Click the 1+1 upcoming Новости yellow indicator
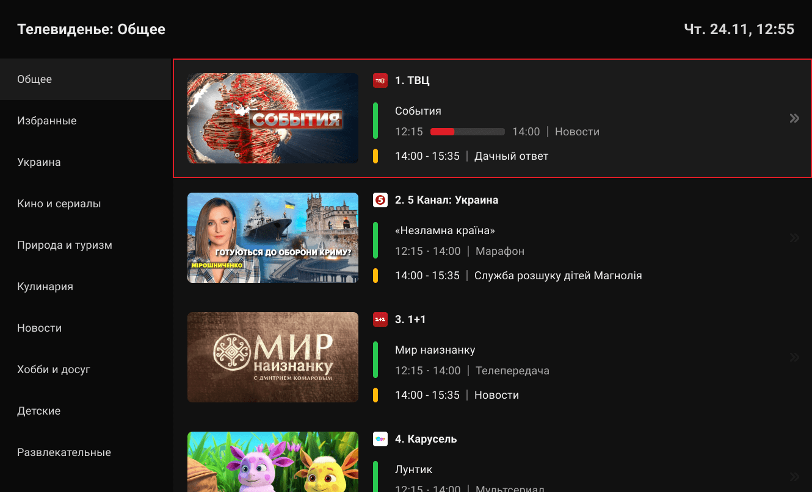812x492 pixels. (375, 395)
